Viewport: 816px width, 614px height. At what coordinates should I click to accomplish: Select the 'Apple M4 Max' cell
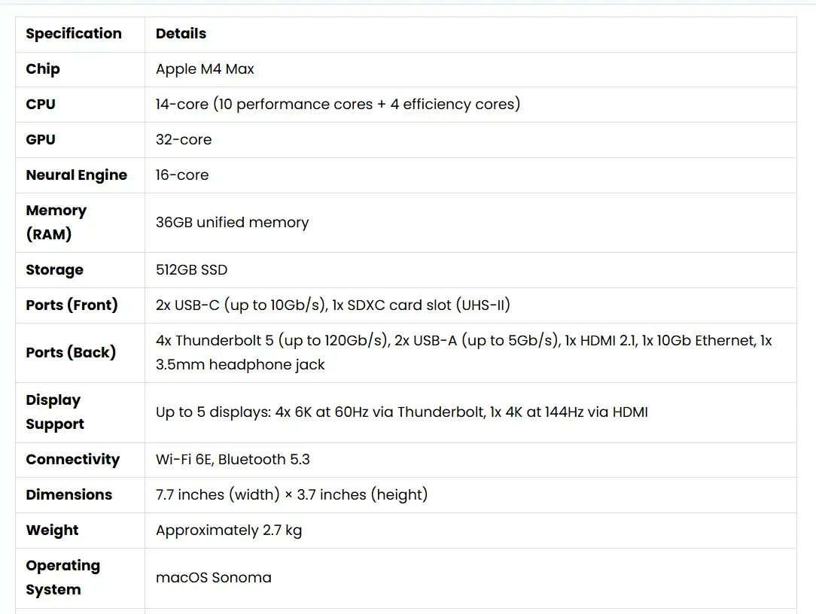205,69
